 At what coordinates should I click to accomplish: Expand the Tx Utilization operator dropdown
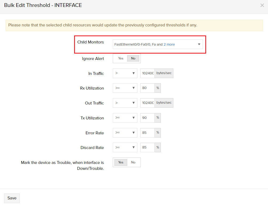(x=125, y=118)
